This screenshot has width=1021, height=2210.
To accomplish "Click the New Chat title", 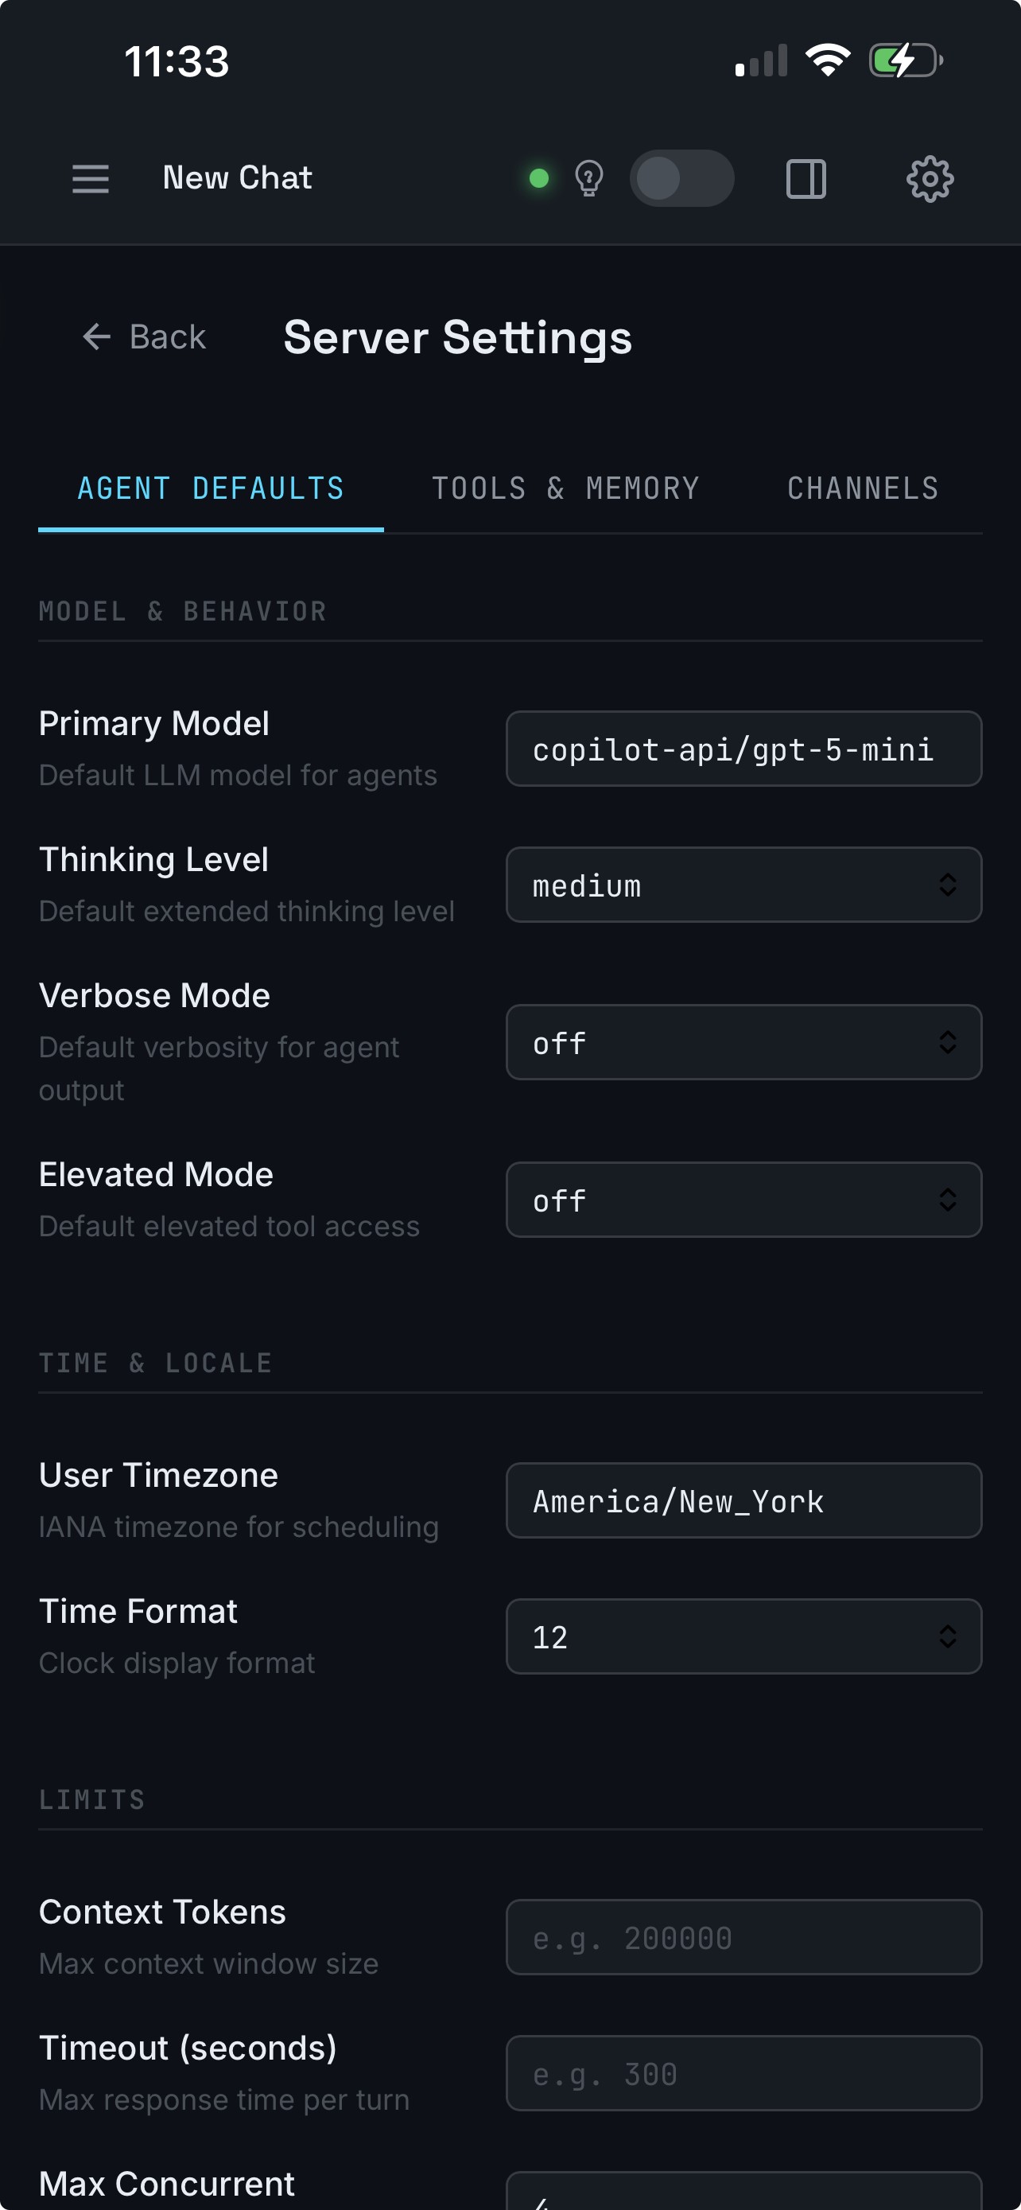I will coord(237,177).
